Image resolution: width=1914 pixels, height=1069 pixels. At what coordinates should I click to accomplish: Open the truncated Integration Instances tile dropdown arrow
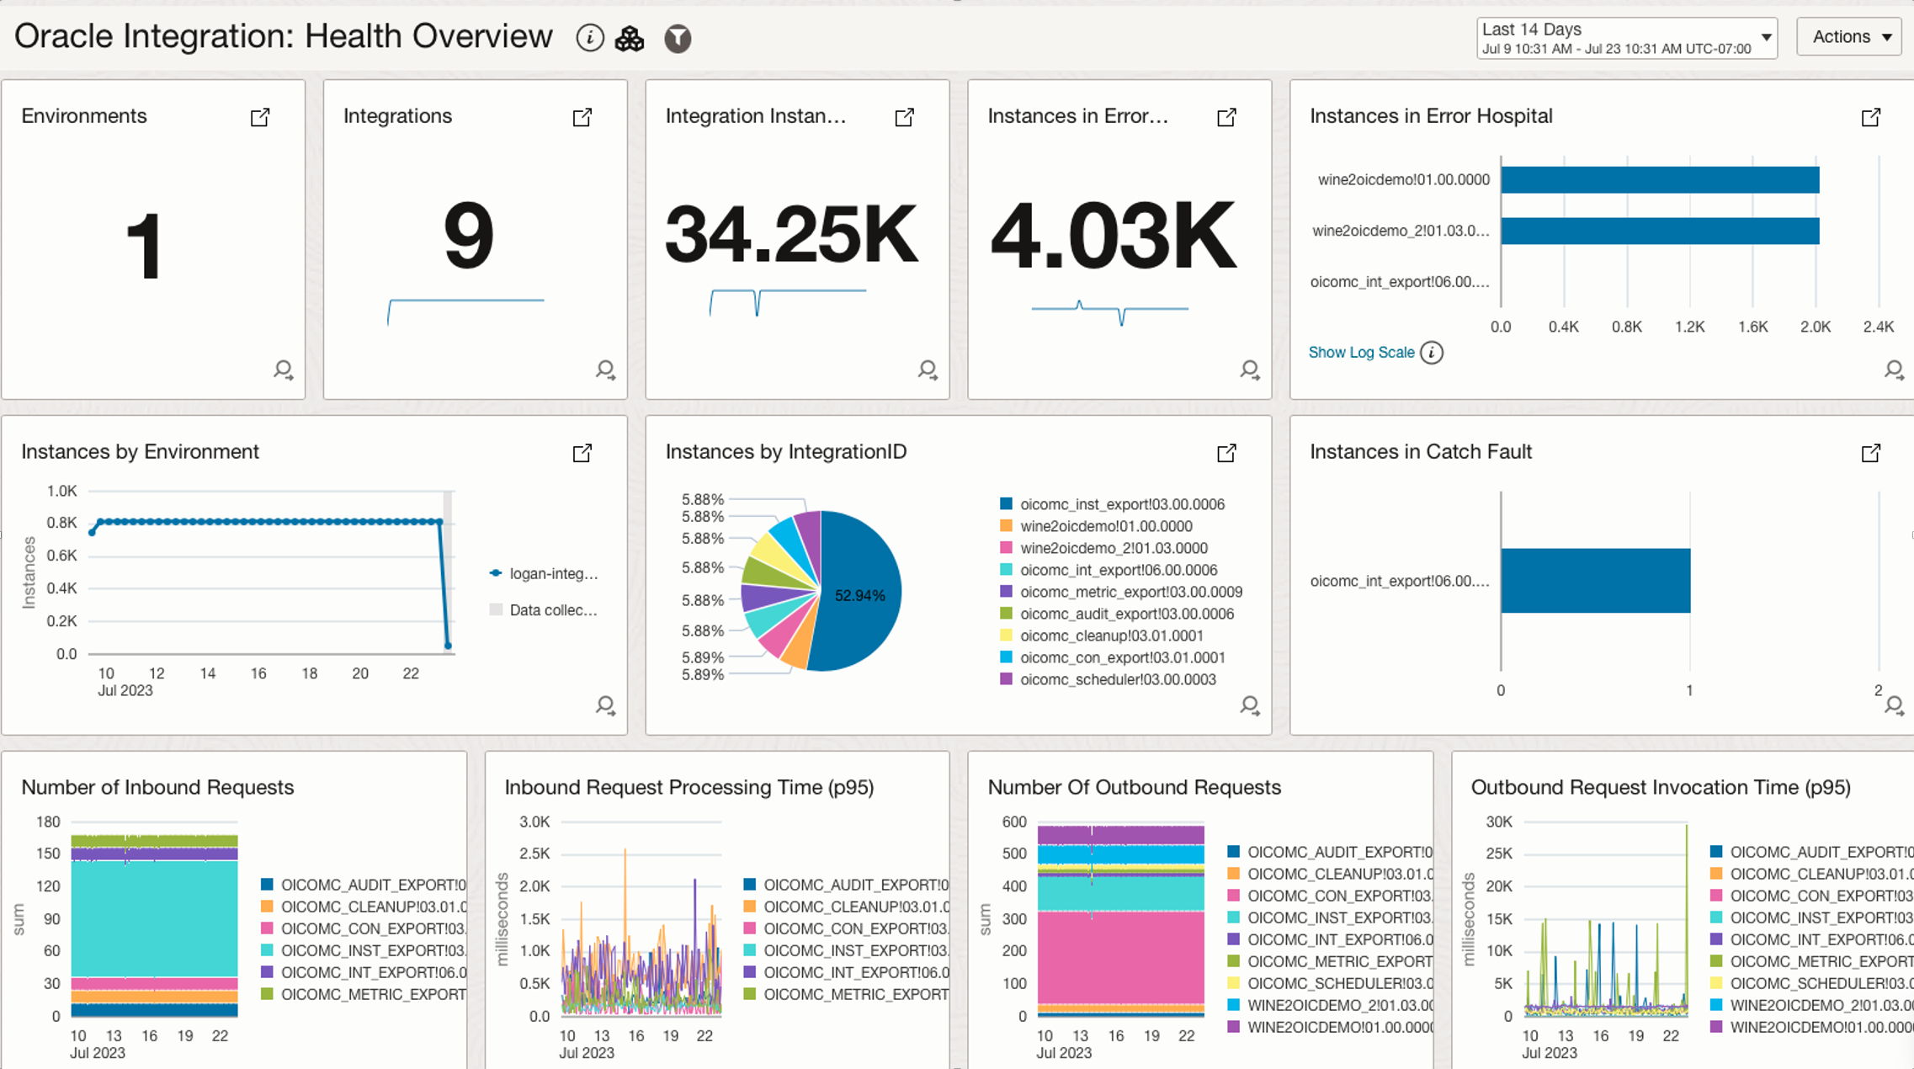point(905,118)
